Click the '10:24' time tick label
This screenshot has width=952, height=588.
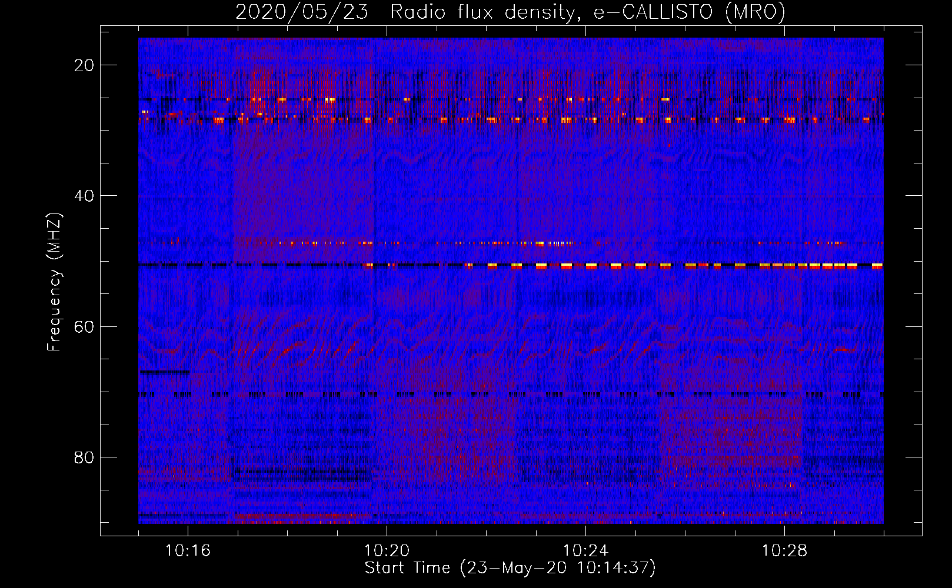(585, 551)
